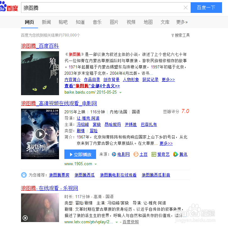This screenshot has width=228, height=228.
Task: Open 爱奇艺 source link
Action: (163, 154)
